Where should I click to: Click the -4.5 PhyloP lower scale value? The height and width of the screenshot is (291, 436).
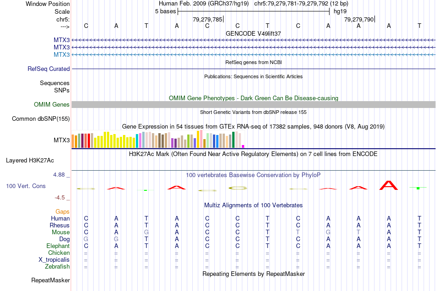pyautogui.click(x=60, y=198)
